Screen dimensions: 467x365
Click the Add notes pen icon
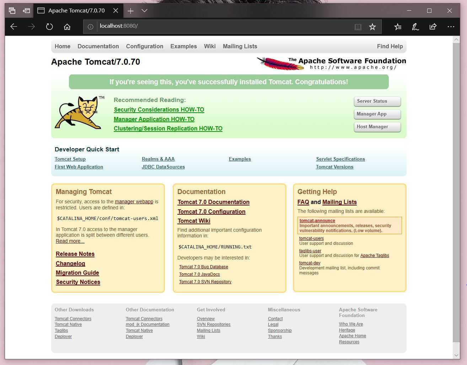(x=415, y=27)
